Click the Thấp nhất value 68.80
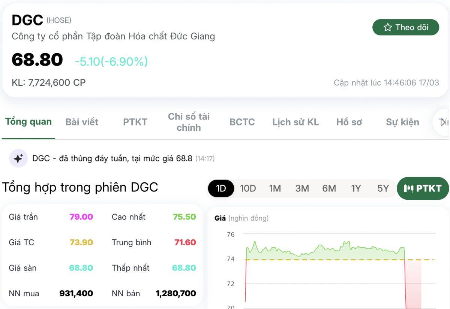450x309 pixels. pos(184,268)
